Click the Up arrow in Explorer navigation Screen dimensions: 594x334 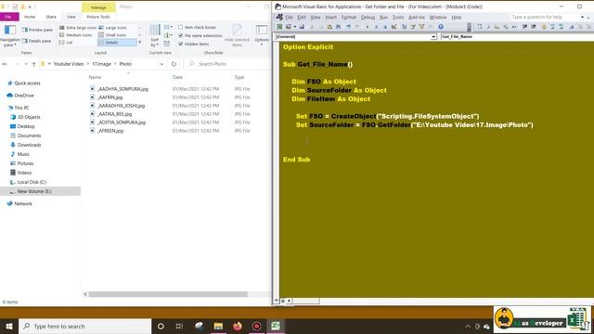pos(34,64)
